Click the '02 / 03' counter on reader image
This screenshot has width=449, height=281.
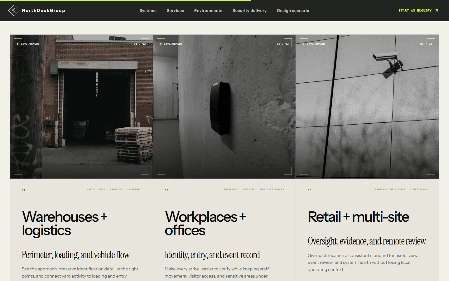[x=283, y=44]
